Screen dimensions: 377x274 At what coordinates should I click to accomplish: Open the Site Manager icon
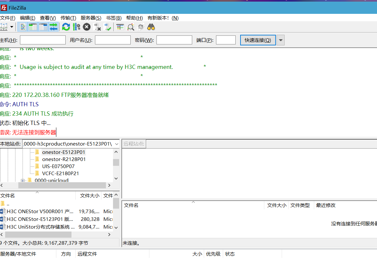tap(4, 27)
